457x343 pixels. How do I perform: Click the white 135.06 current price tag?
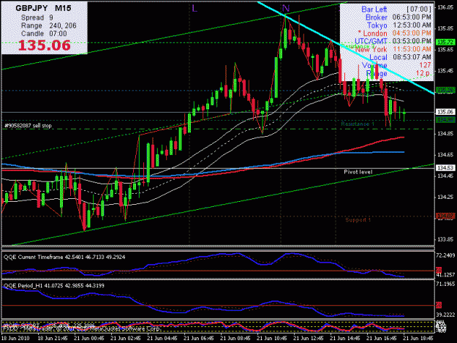445,112
